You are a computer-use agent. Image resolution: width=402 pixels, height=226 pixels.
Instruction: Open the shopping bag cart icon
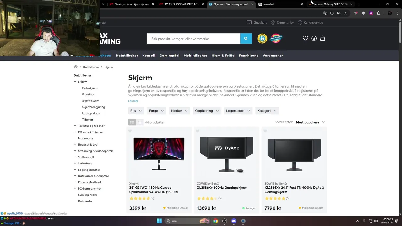point(323,38)
